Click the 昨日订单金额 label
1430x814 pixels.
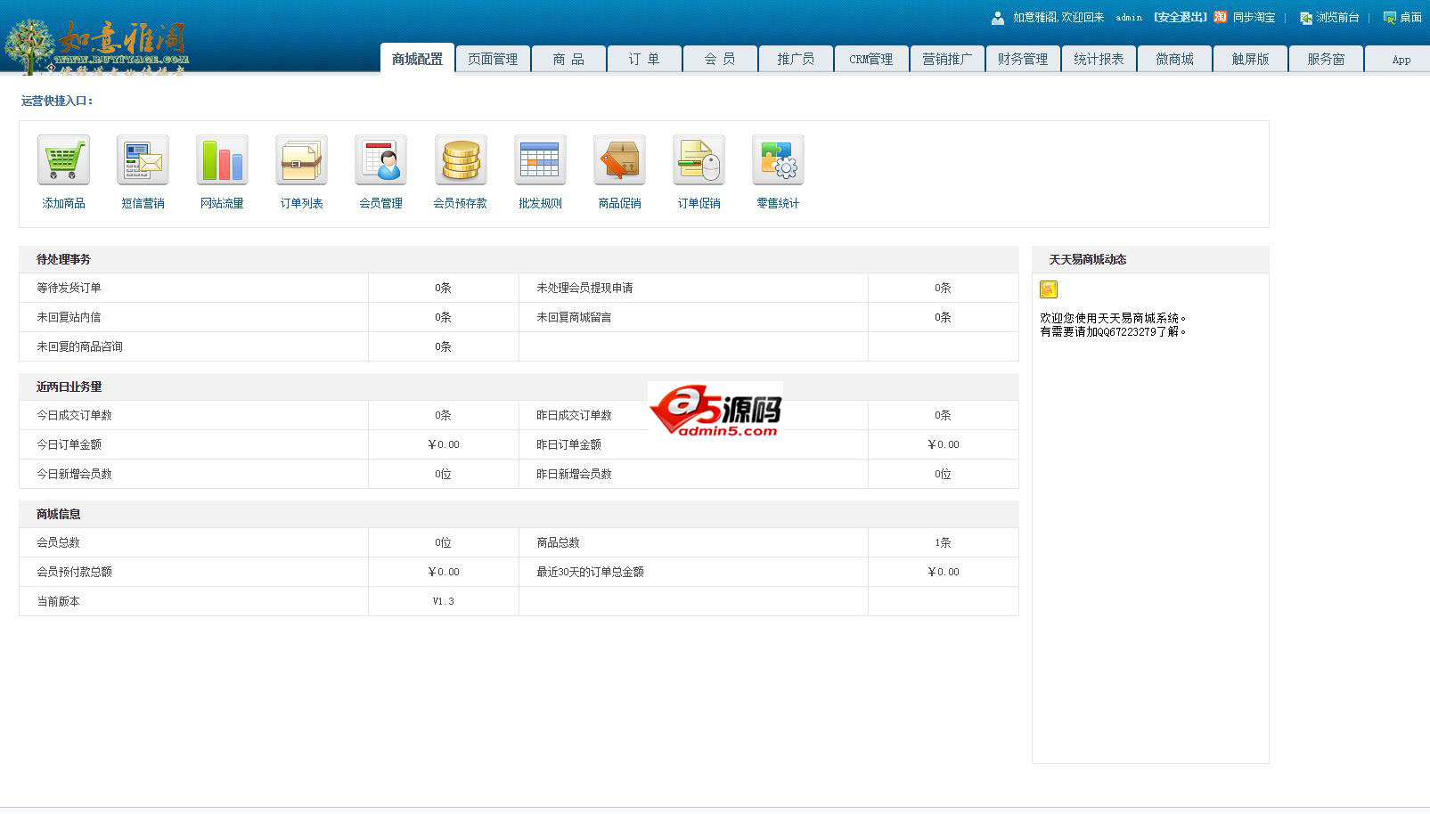568,444
